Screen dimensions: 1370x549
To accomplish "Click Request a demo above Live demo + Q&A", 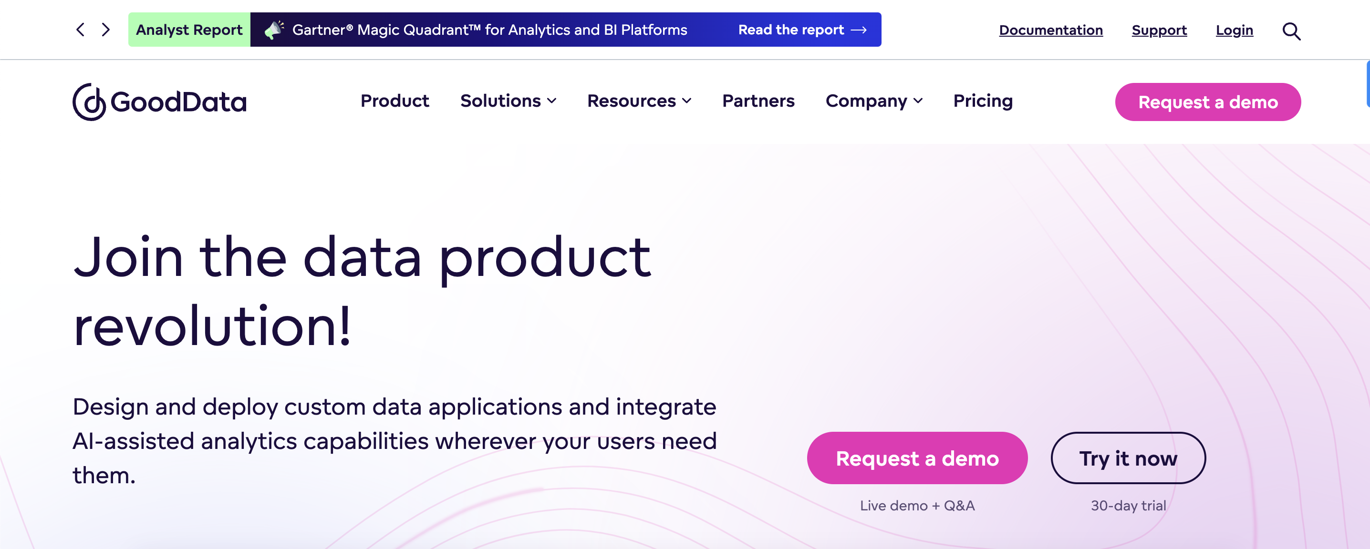I will pos(917,458).
